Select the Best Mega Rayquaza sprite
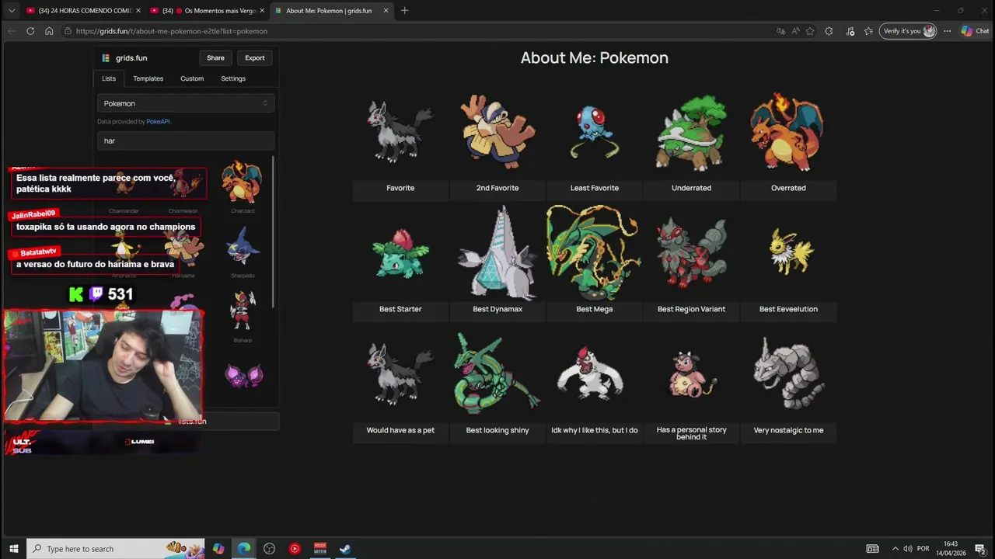995x559 pixels. coord(595,253)
